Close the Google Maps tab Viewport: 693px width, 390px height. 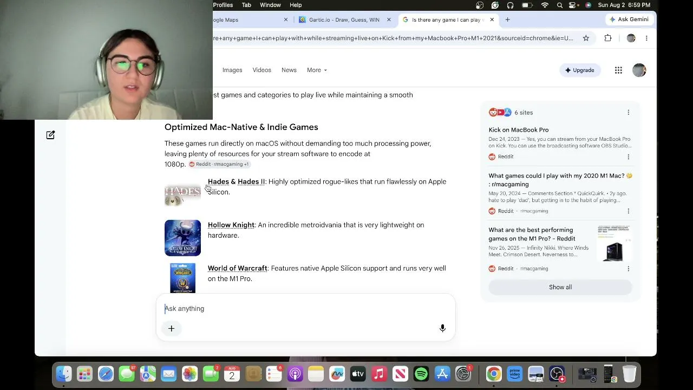(x=286, y=20)
